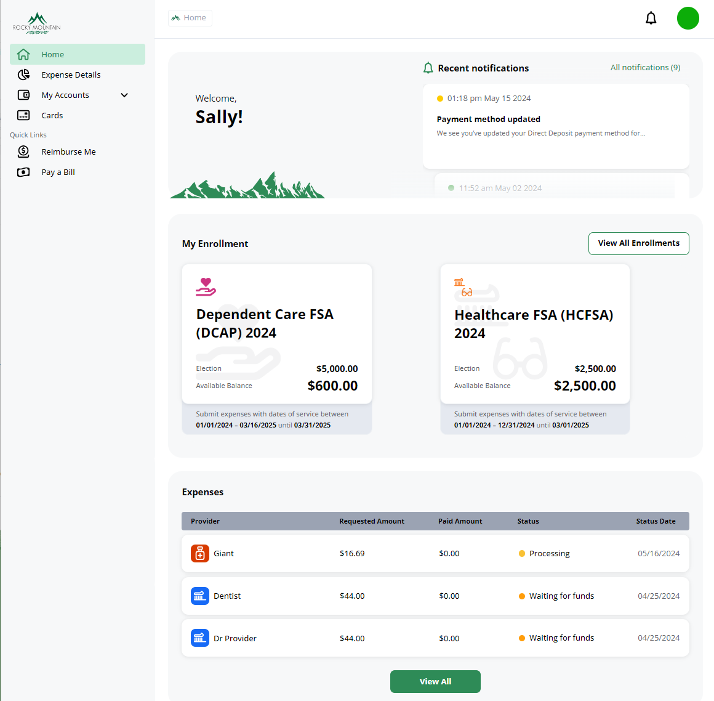Viewport: 714px width, 701px height.
Task: Open All notifications (9) link
Action: 645,68
